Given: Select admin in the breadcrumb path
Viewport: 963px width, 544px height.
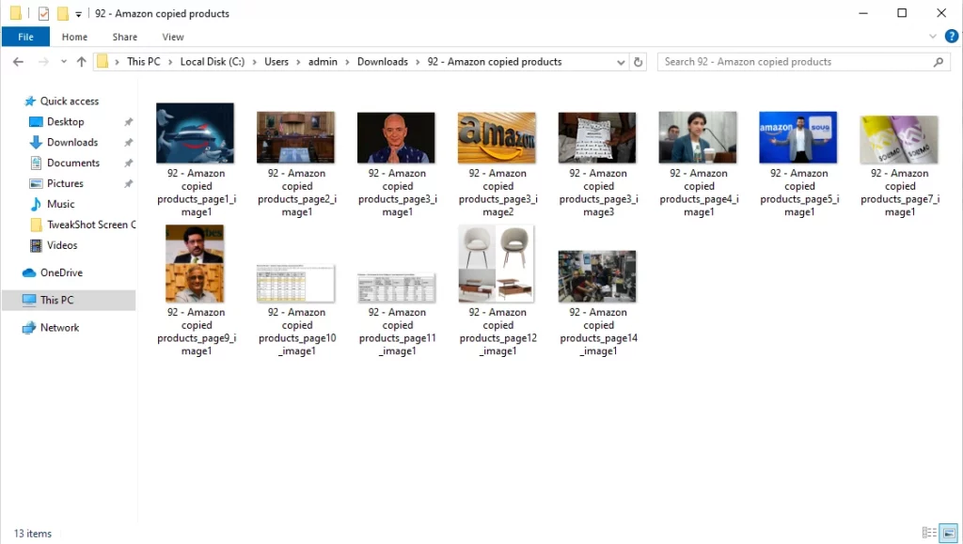Looking at the screenshot, I should click(x=323, y=62).
